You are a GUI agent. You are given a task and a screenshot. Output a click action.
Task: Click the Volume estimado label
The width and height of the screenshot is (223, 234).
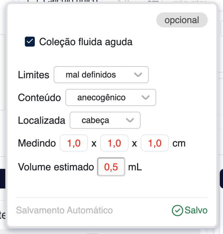pos(56,167)
